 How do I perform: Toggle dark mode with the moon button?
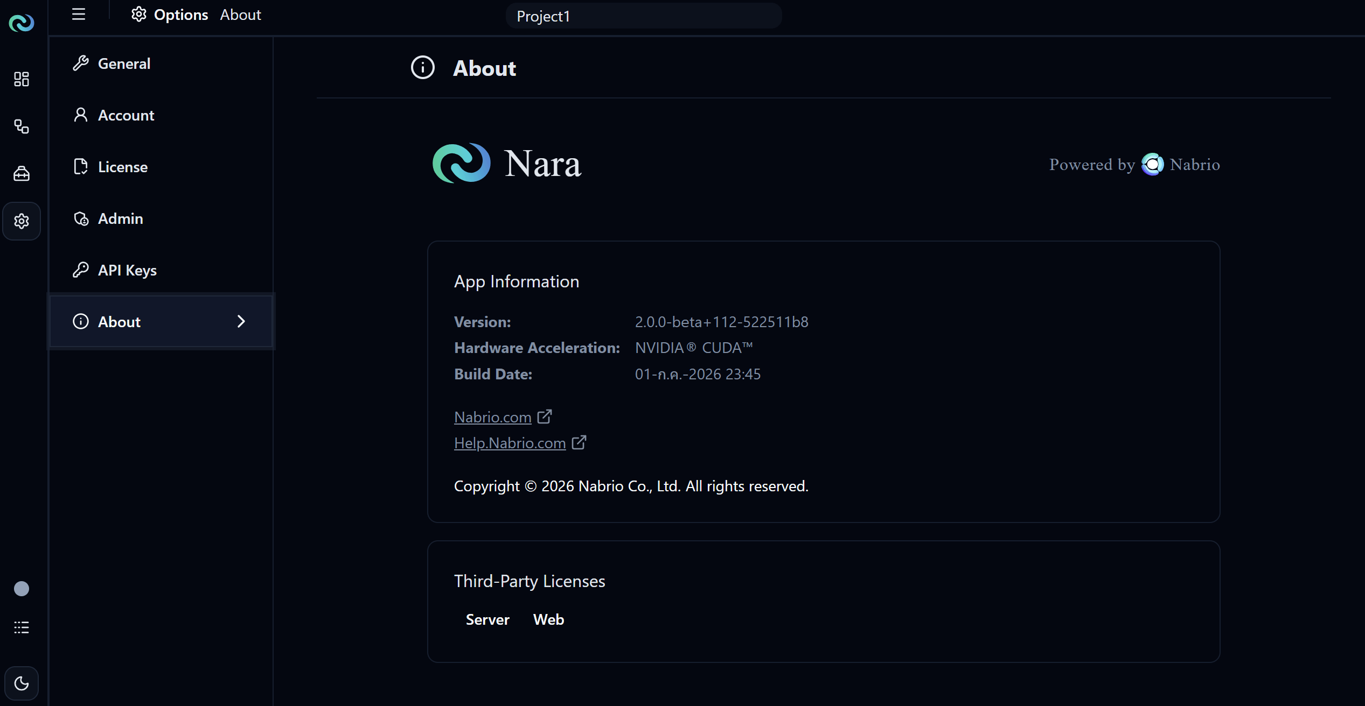click(x=22, y=683)
